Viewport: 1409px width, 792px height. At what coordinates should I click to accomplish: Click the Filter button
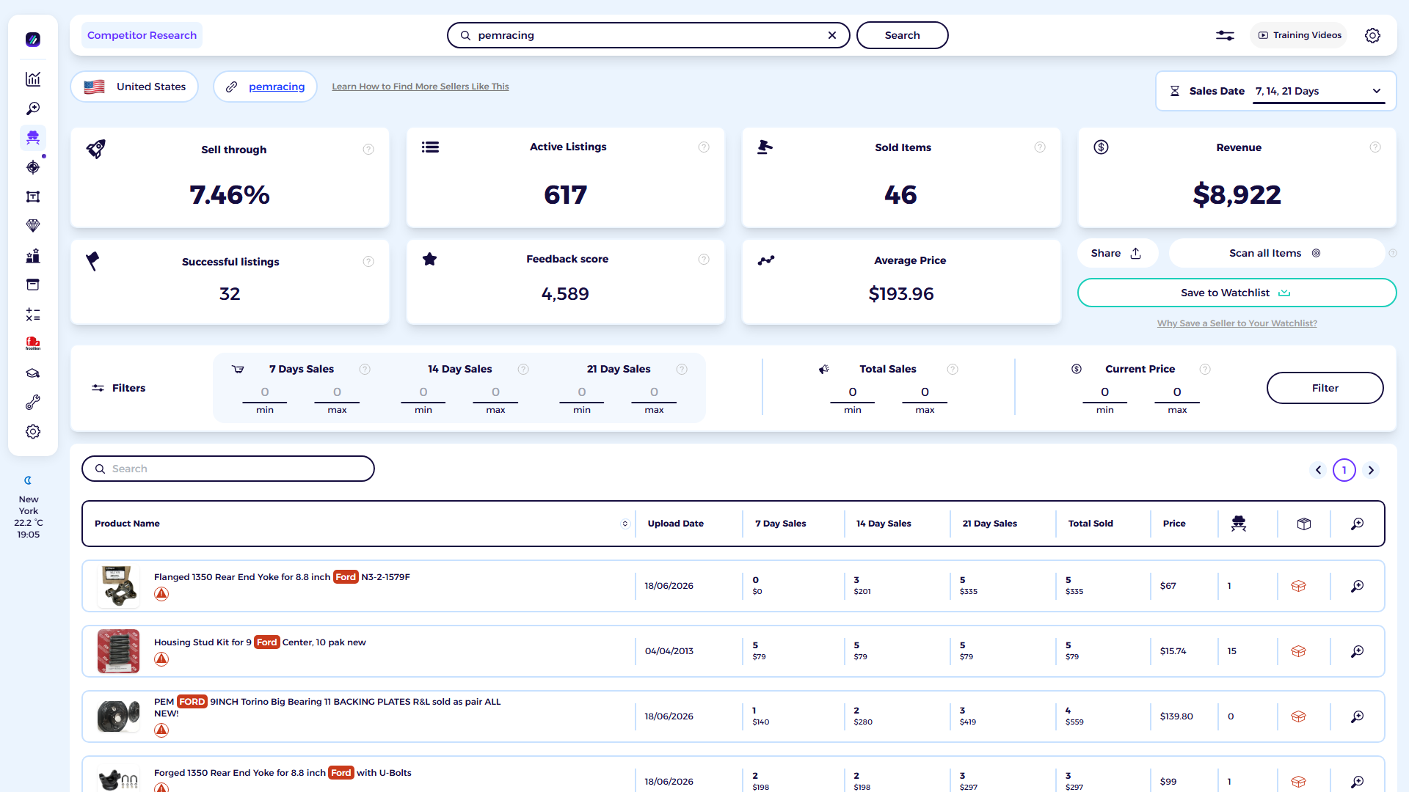(x=1325, y=388)
